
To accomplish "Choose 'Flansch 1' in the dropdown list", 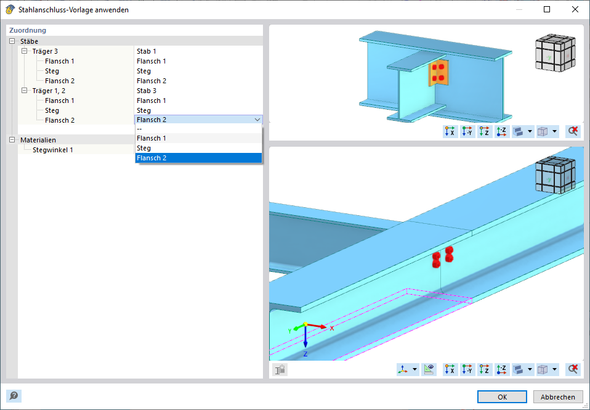I will (198, 138).
